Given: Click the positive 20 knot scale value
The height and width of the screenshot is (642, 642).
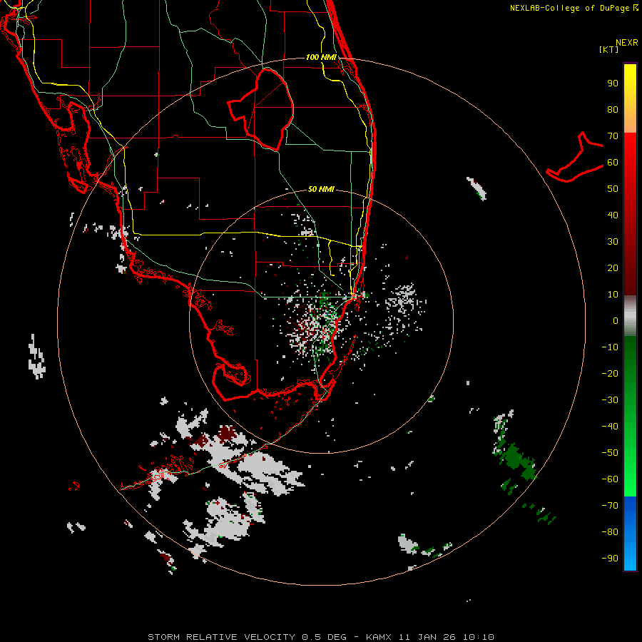Looking at the screenshot, I should pos(613,267).
